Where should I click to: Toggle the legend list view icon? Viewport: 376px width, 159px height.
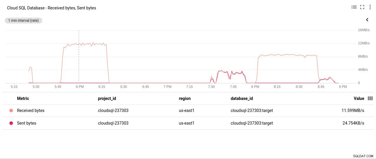click(x=354, y=7)
